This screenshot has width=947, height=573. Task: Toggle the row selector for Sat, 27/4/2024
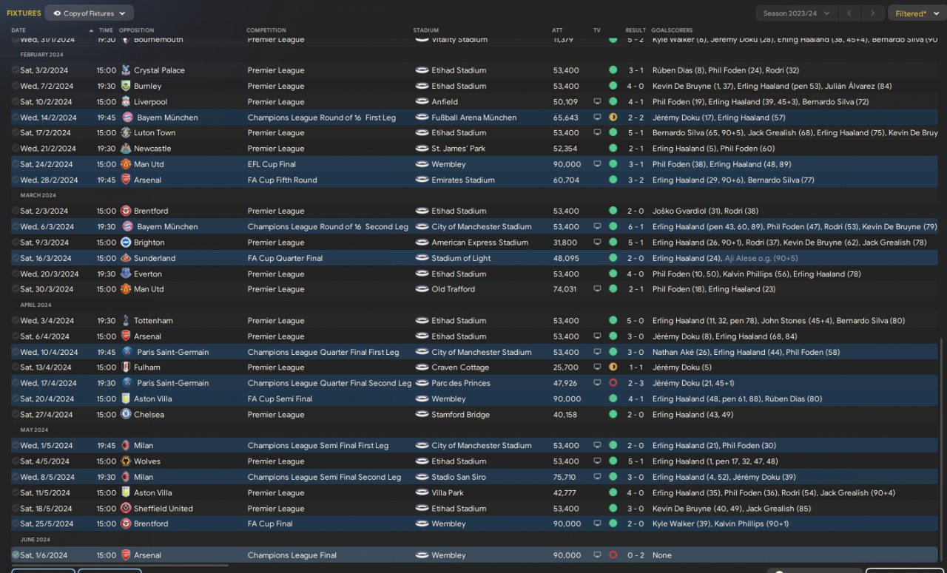point(16,415)
